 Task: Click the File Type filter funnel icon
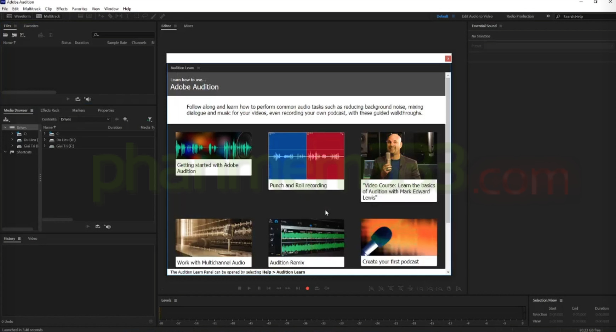click(x=150, y=120)
